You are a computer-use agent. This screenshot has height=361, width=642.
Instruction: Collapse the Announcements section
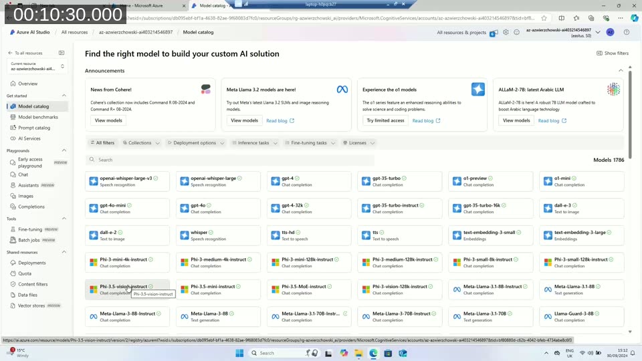[x=621, y=71]
